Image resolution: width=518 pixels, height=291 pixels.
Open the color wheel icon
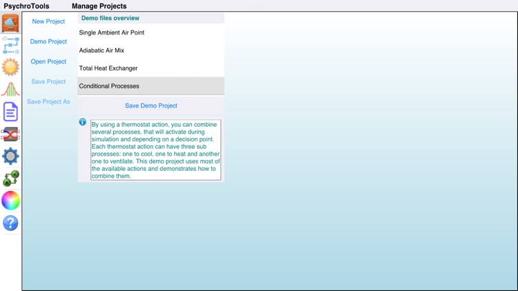point(10,200)
